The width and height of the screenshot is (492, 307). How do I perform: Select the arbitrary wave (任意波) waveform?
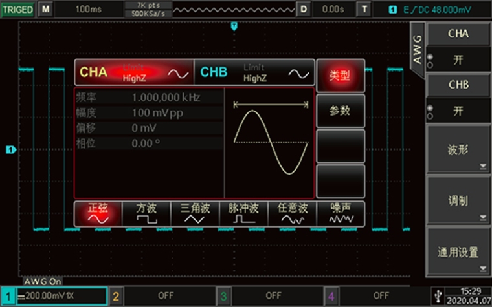pyautogui.click(x=291, y=213)
